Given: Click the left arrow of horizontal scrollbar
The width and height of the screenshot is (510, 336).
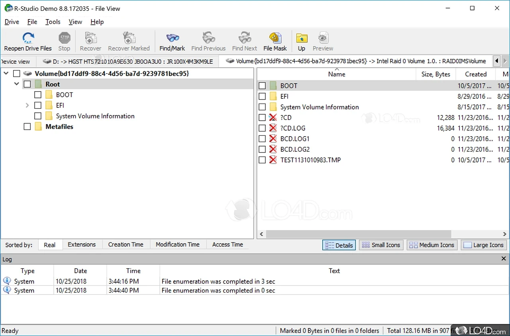Looking at the screenshot, I should click(x=261, y=234).
